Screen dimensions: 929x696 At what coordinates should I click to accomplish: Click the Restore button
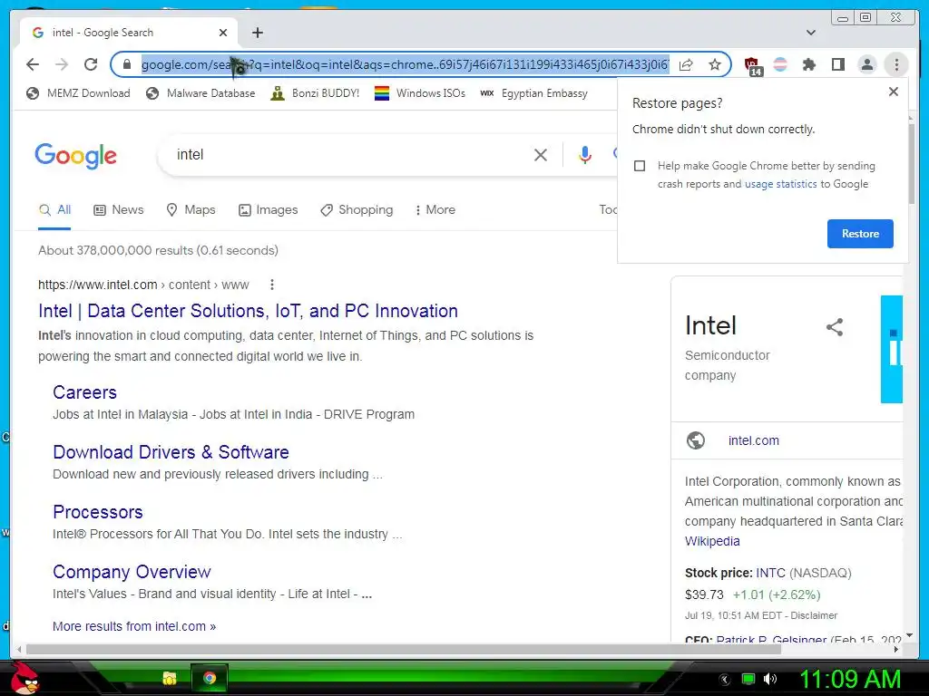pyautogui.click(x=860, y=234)
